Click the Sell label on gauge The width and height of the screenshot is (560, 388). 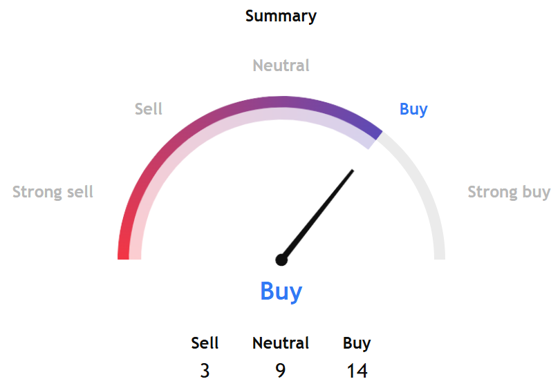tap(149, 109)
